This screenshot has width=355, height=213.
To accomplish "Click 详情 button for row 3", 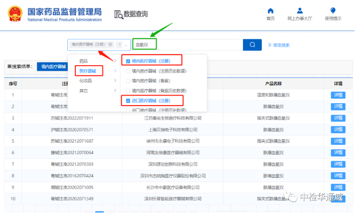I will (338, 118).
